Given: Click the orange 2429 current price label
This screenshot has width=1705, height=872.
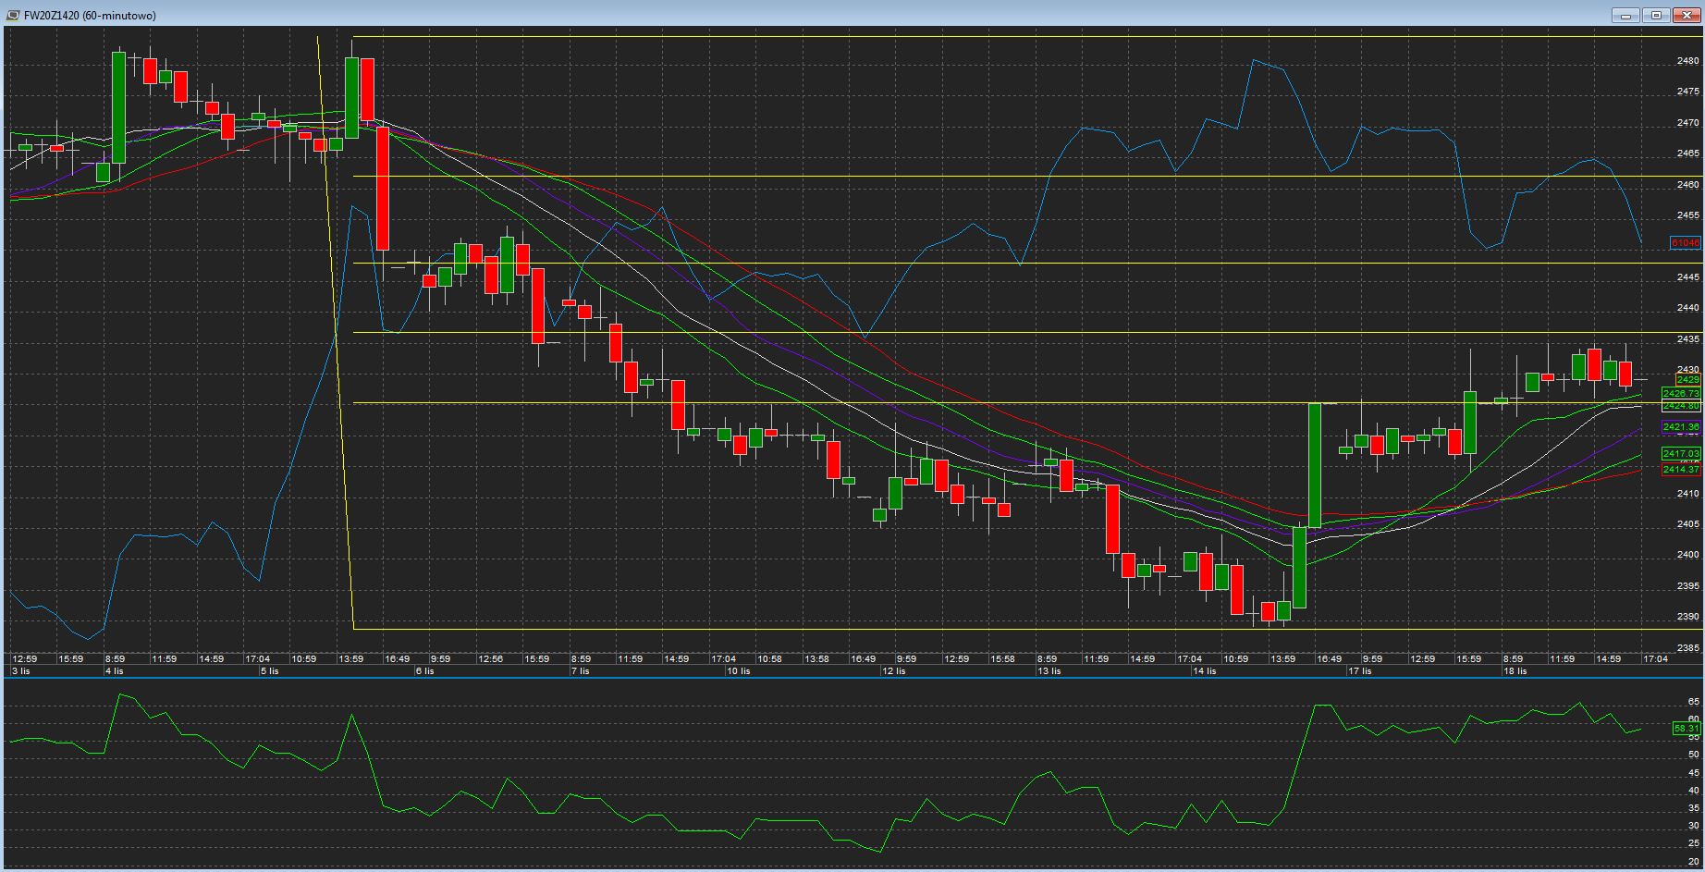Looking at the screenshot, I should click(1687, 380).
